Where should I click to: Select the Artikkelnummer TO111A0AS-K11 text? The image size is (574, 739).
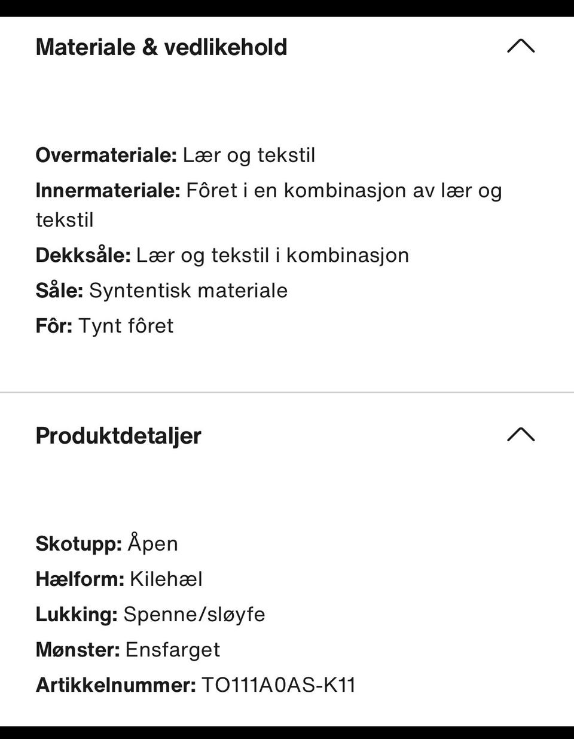pyautogui.click(x=279, y=685)
